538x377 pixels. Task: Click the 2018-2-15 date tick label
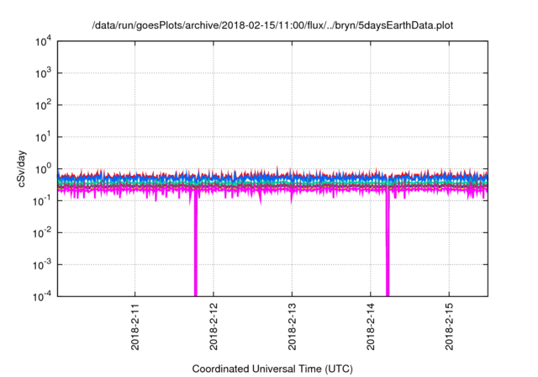click(449, 327)
